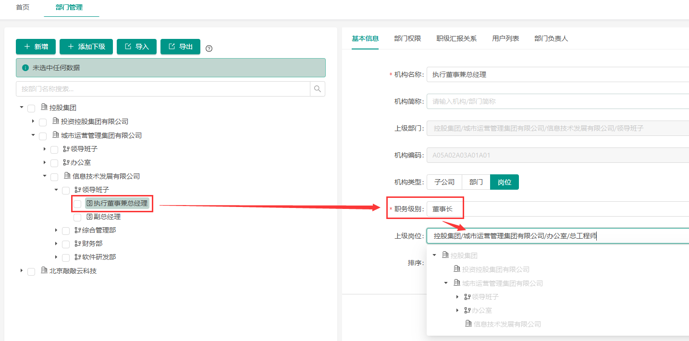Click the 控股集团 icon in dropdown tree
689x341 pixels.
point(445,255)
